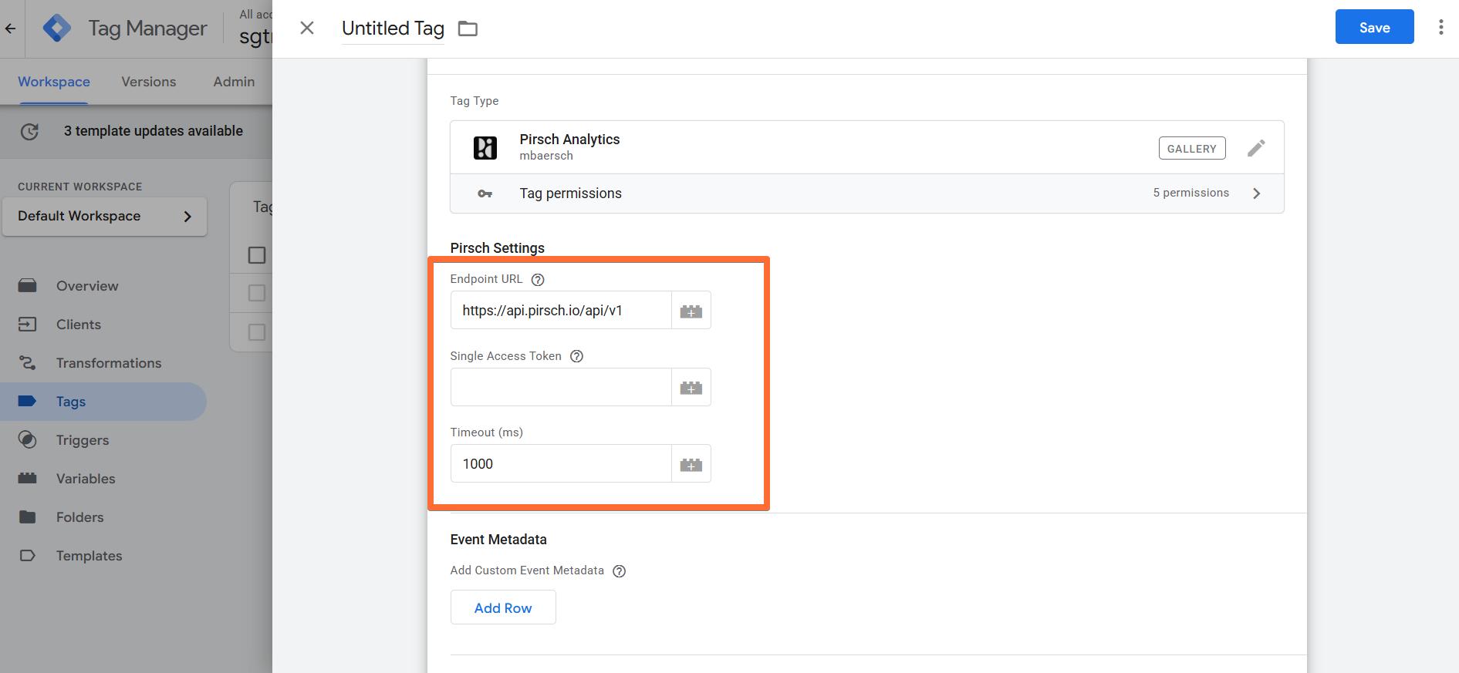Rename the Untitled Tag title
The width and height of the screenshot is (1459, 673).
click(x=393, y=29)
